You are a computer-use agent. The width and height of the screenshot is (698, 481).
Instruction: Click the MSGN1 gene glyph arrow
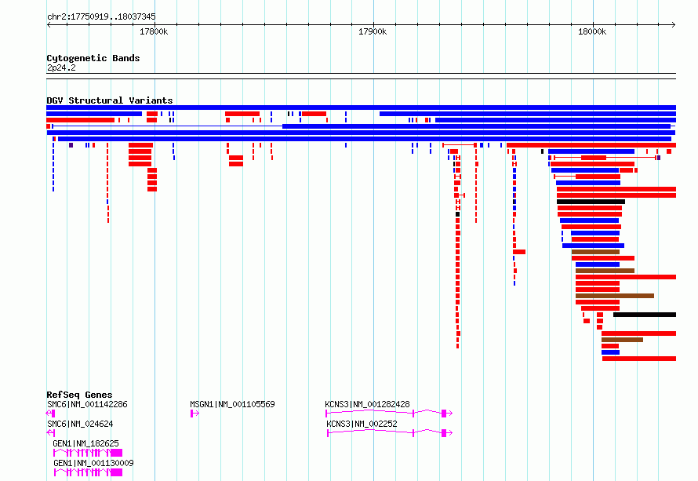point(194,414)
